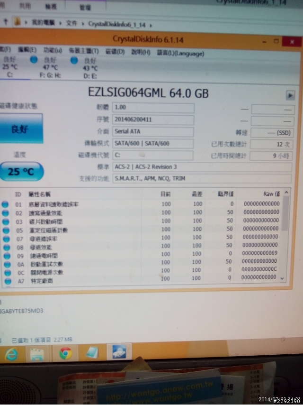Click the Raw 值 column header
This screenshot has height=405, width=303.
pos(271,194)
